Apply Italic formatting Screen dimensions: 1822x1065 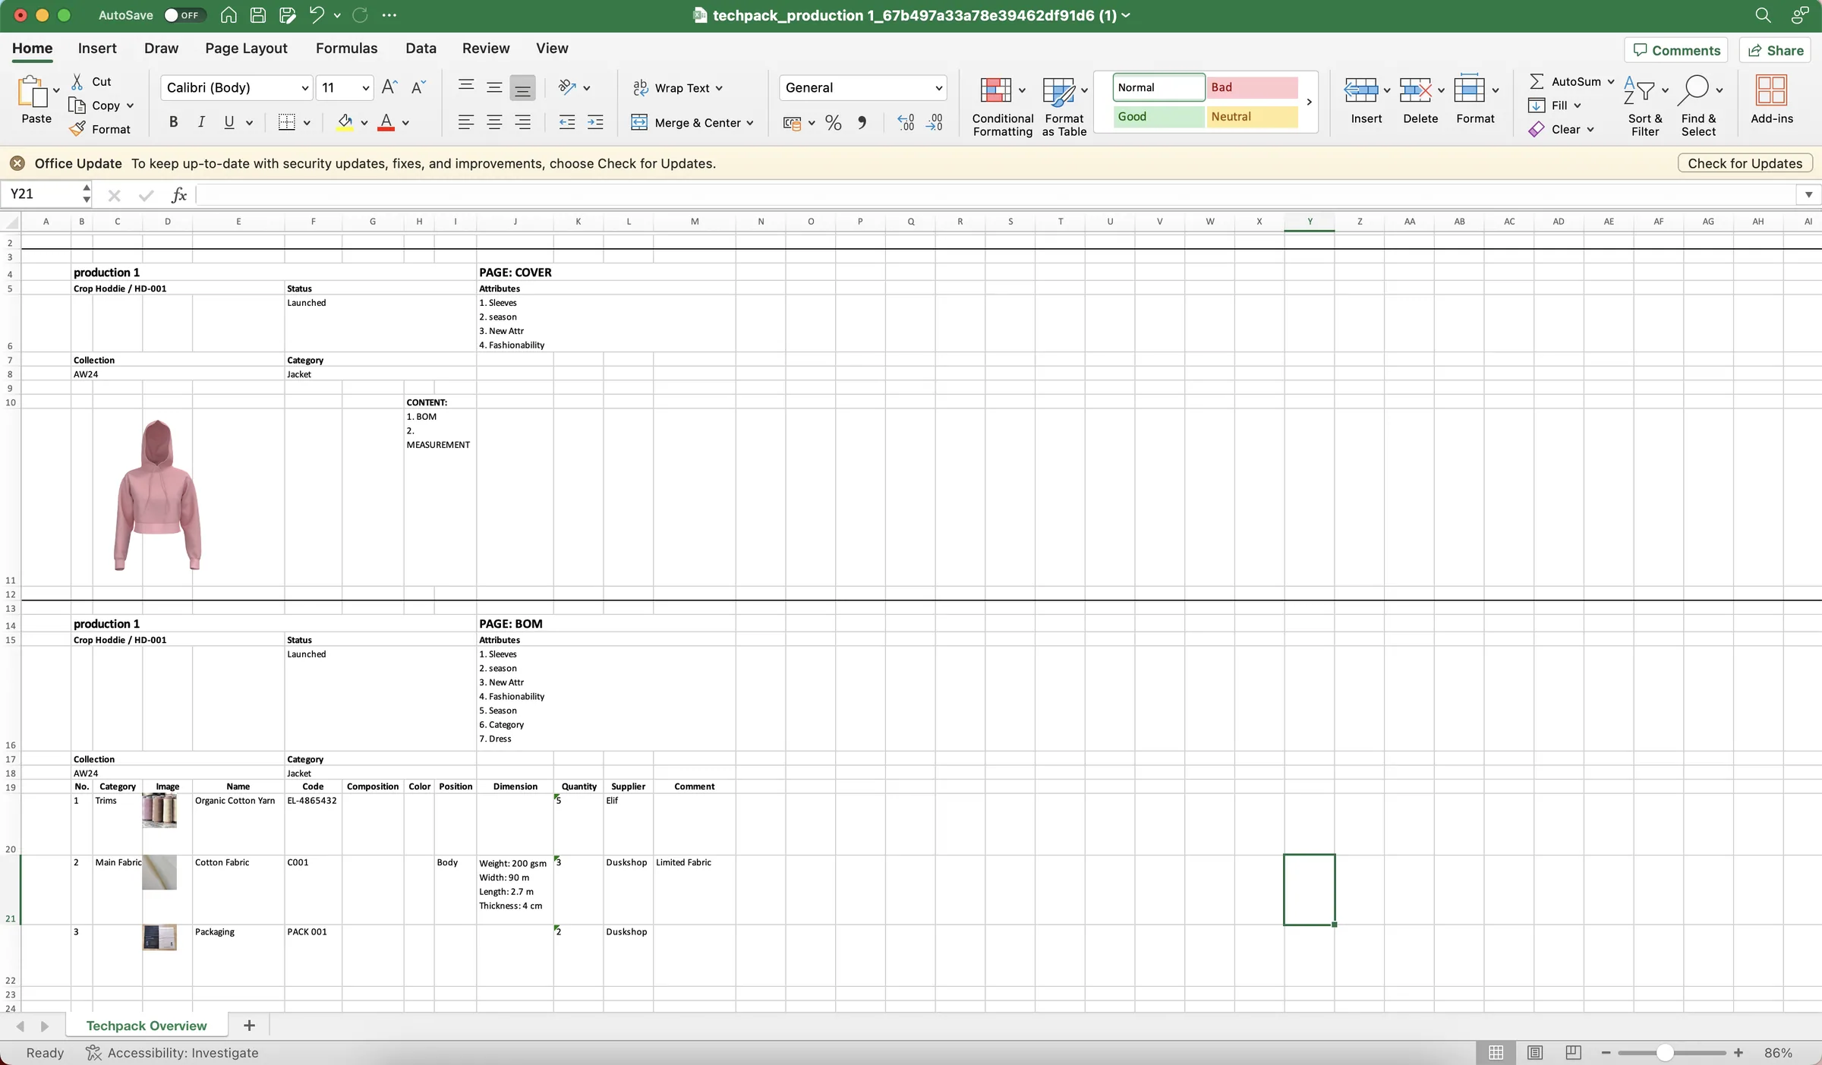pyautogui.click(x=201, y=122)
